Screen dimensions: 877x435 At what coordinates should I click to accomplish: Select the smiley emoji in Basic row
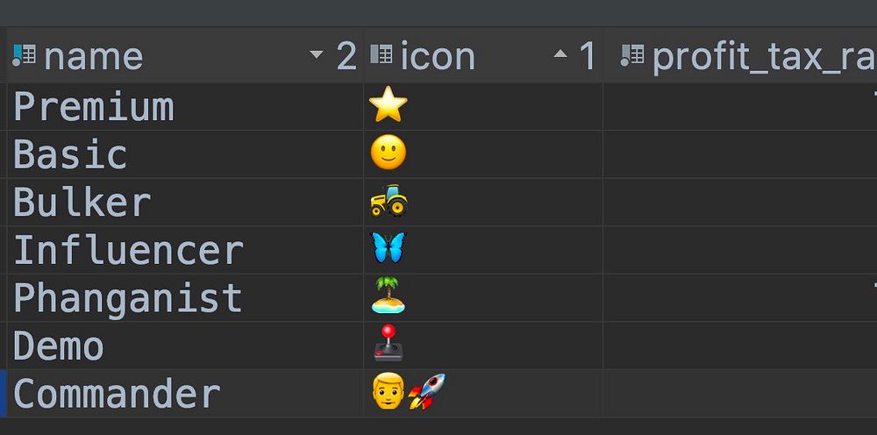click(389, 153)
